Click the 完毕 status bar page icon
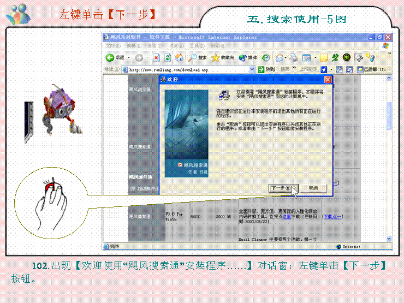Image resolution: width=404 pixels, height=303 pixels. [x=106, y=247]
